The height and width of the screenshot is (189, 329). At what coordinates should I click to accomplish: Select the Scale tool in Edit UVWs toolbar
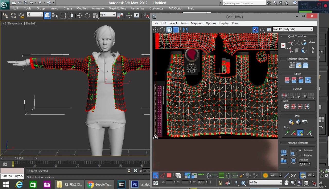(169, 30)
